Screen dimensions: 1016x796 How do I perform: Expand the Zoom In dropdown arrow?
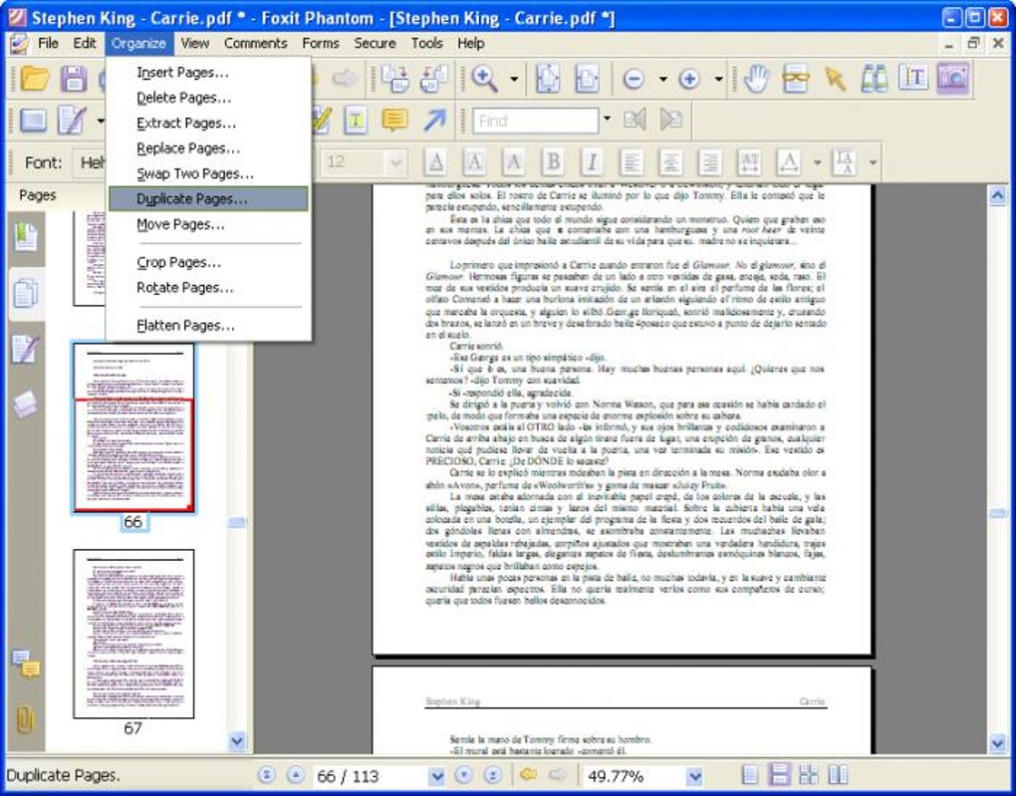coord(718,80)
